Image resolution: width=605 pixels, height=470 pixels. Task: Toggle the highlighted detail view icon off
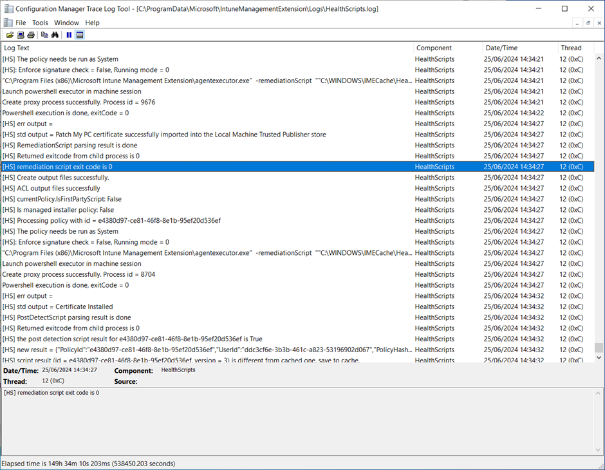[x=79, y=35]
